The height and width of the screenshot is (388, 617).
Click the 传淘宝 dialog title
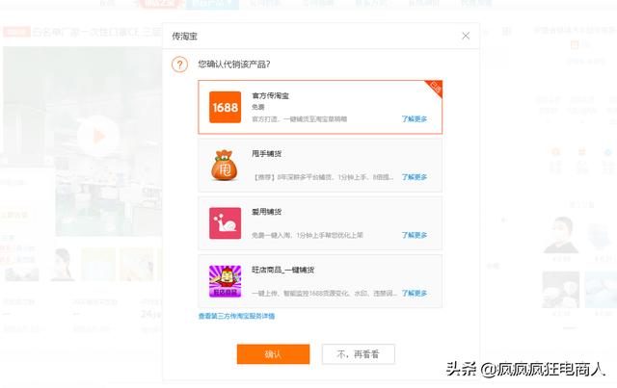click(184, 37)
